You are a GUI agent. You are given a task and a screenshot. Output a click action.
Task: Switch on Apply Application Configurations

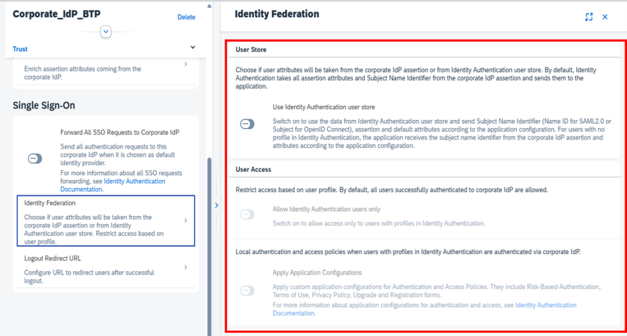tap(247, 291)
